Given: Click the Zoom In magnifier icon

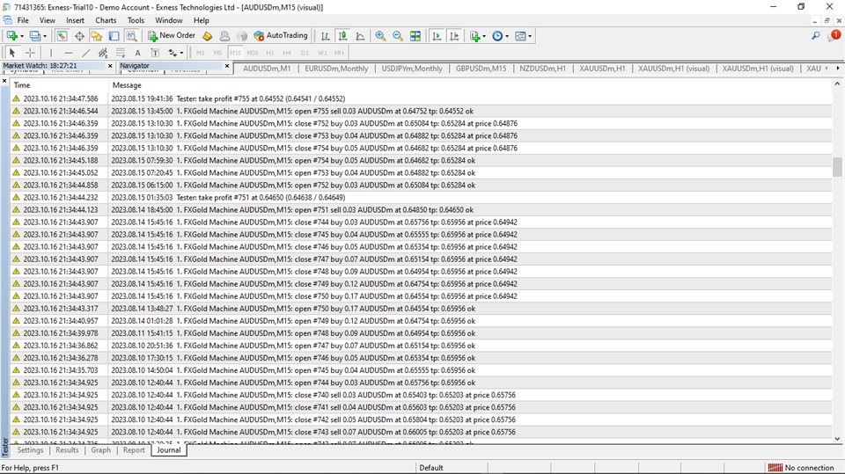Looking at the screenshot, I should point(380,36).
